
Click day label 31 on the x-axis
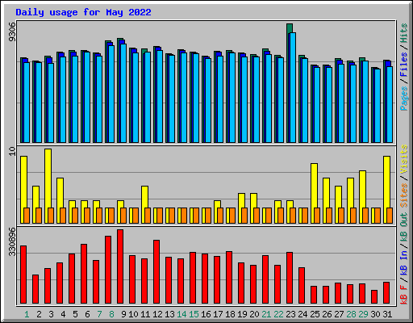click(x=387, y=314)
